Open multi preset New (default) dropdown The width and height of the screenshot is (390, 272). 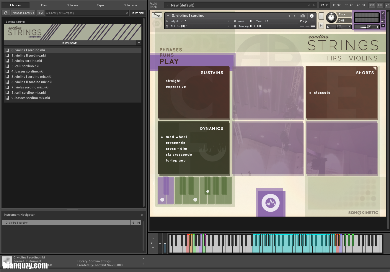(x=167, y=5)
